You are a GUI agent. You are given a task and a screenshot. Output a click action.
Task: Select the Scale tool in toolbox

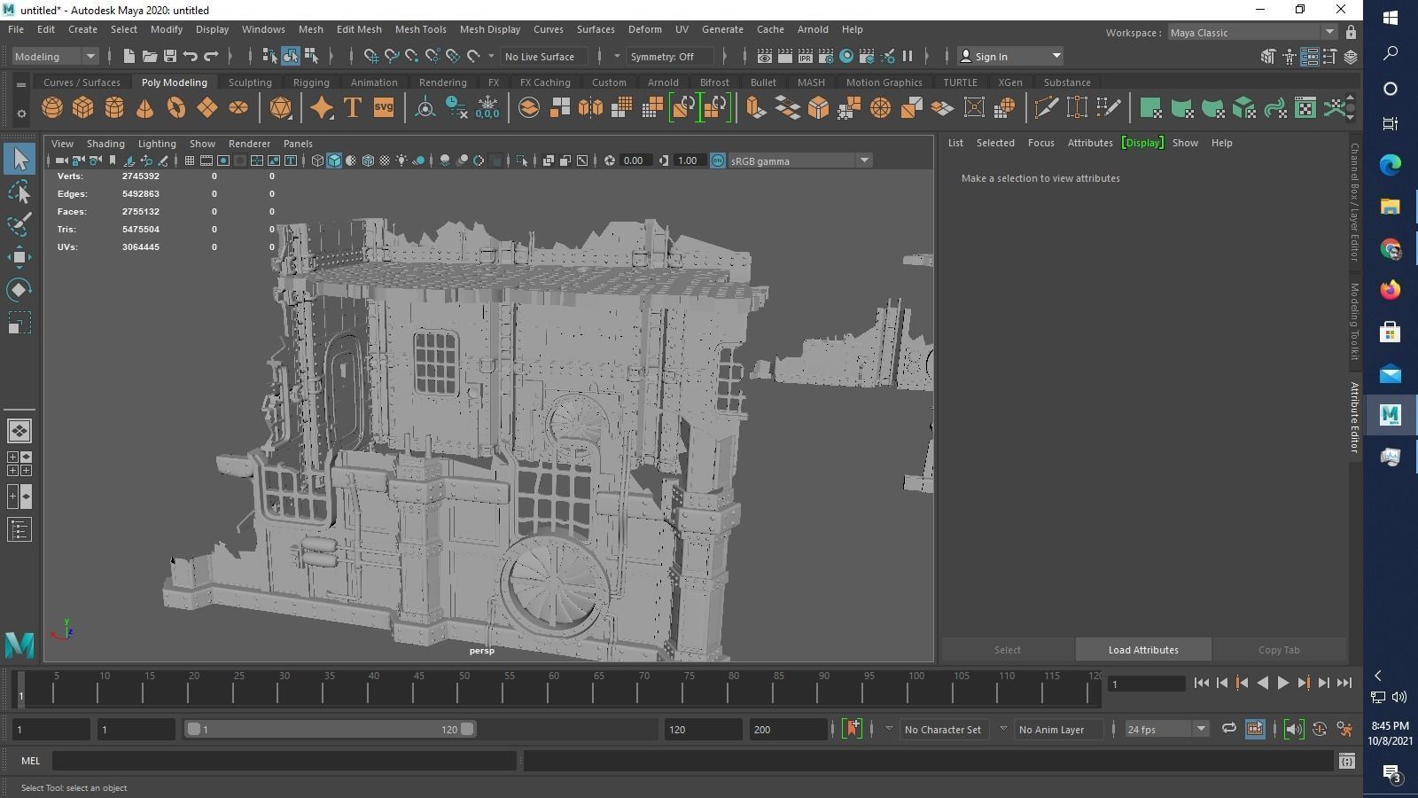tap(19, 323)
